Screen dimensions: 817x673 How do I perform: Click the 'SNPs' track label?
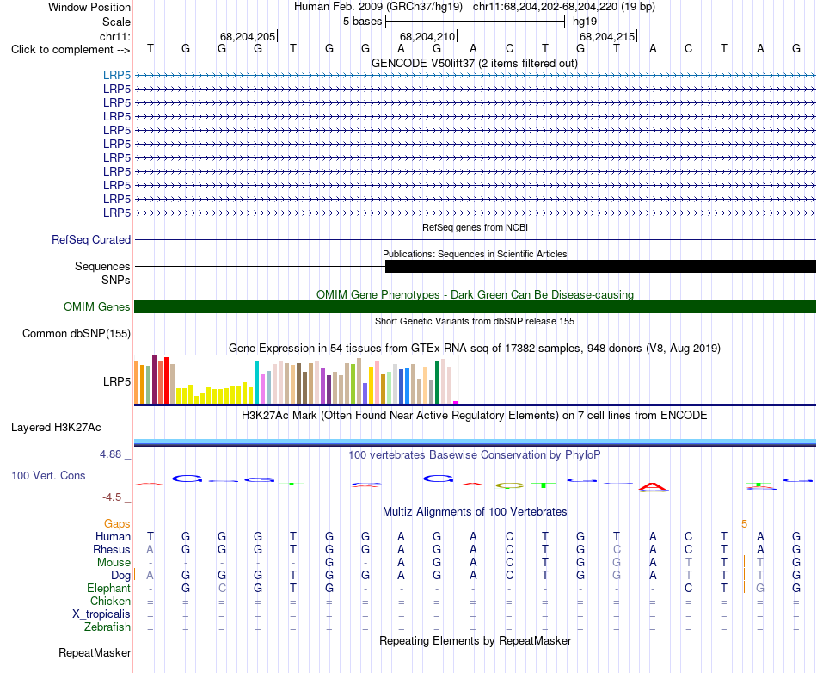tap(116, 280)
